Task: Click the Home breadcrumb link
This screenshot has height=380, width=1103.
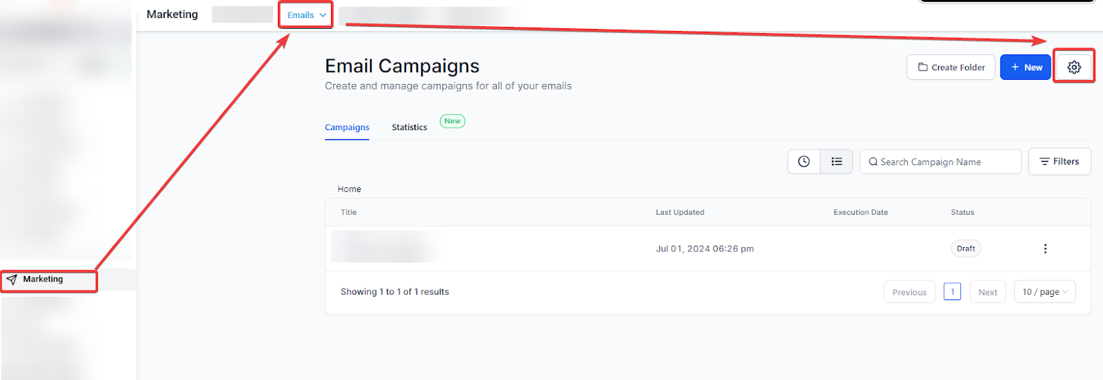Action: pos(349,189)
